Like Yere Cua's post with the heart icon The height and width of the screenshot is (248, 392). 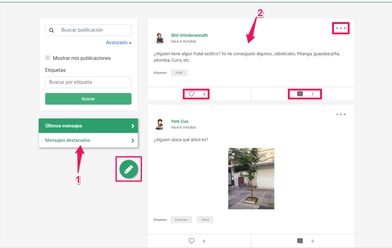coord(191,241)
